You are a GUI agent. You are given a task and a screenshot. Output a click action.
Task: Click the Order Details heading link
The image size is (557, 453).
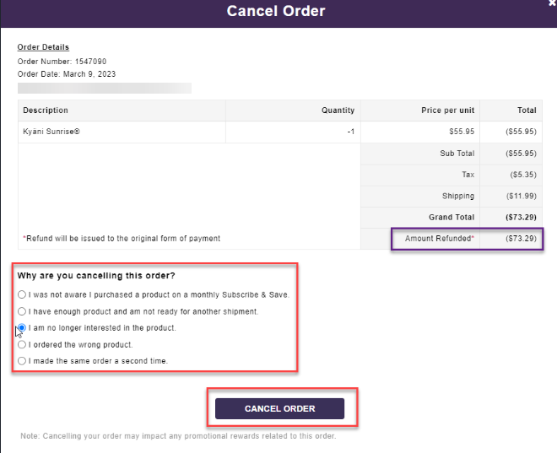(x=43, y=47)
